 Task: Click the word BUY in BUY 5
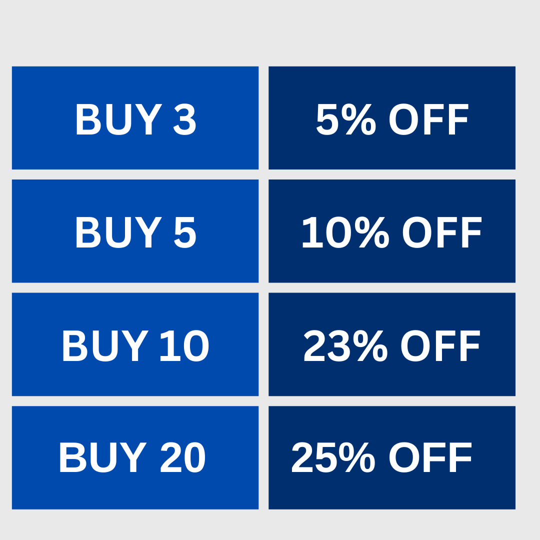coord(119,232)
